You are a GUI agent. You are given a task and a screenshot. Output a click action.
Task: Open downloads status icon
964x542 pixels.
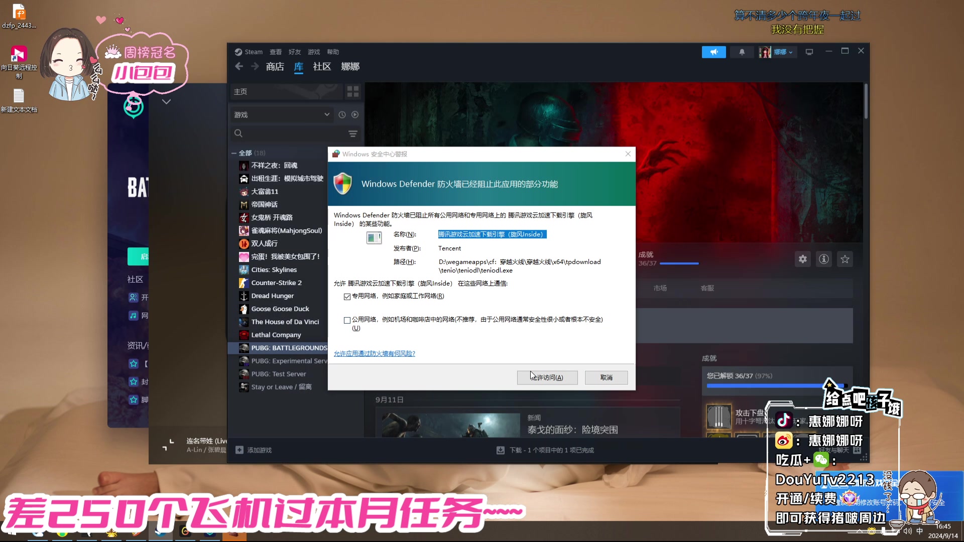501,450
